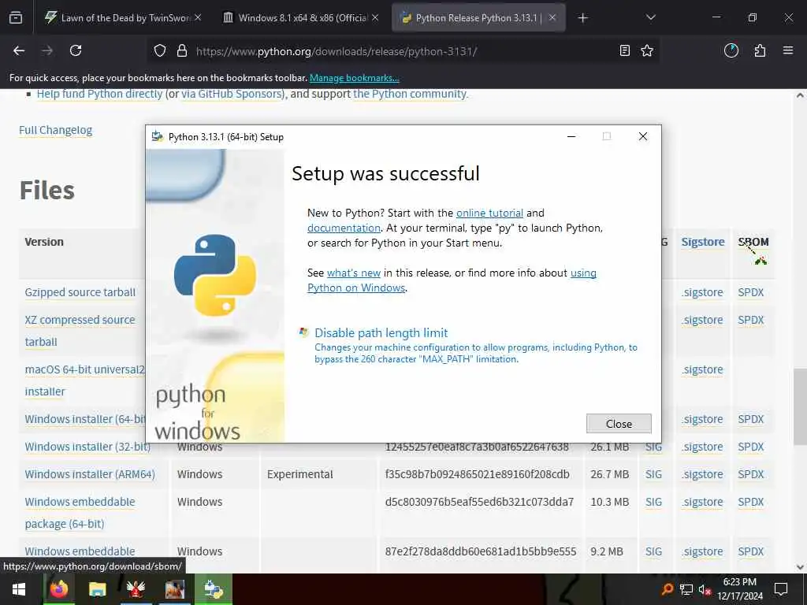Click SBOM column header link

tap(753, 242)
